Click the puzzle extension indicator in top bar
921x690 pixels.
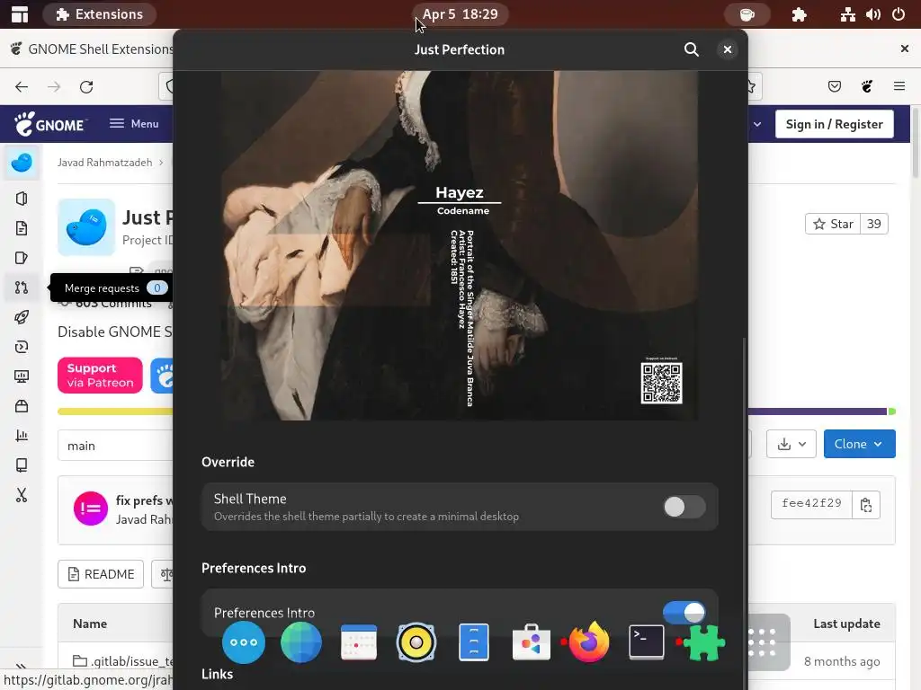[x=799, y=14]
